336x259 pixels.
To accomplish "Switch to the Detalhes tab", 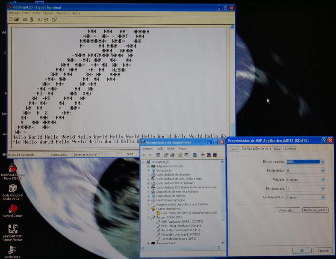I will coord(290,149).
